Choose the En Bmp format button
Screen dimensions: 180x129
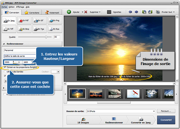coord(25,29)
